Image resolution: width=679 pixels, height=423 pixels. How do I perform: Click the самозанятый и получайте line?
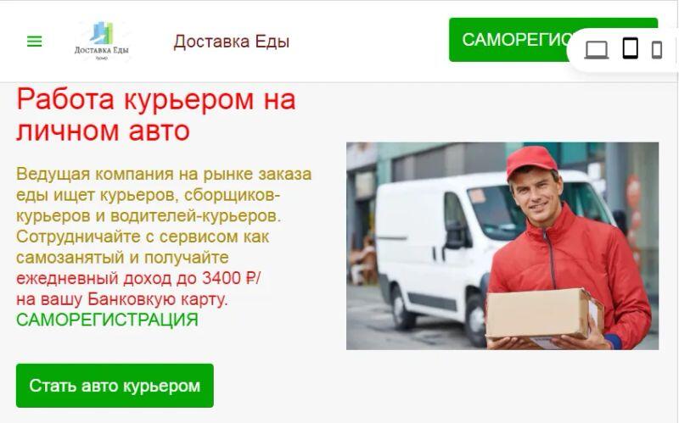[122, 258]
